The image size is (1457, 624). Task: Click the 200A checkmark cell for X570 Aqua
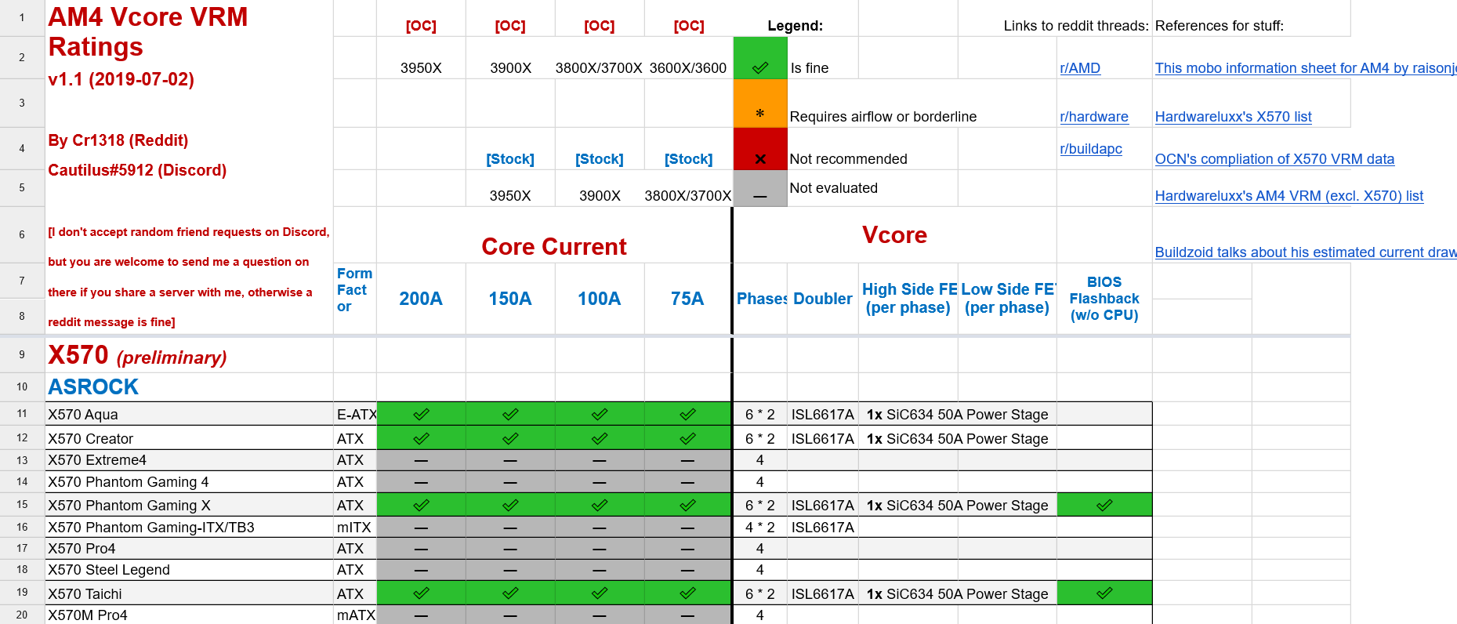(421, 414)
